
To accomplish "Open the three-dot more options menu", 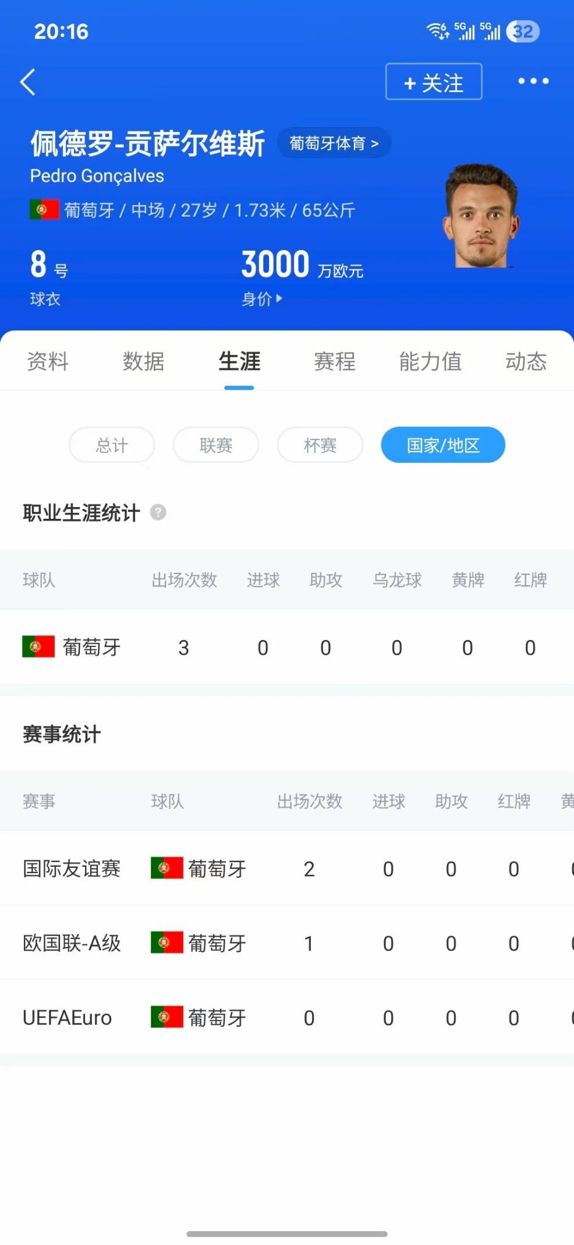I will click(x=533, y=81).
